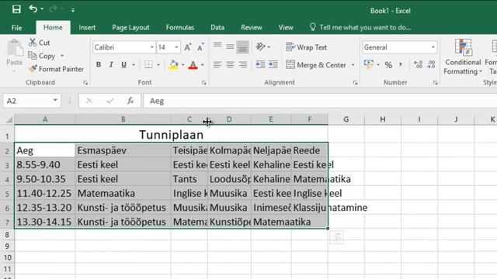The height and width of the screenshot is (279, 497).
Task: Click Increase Indent icon
Action: (273, 64)
